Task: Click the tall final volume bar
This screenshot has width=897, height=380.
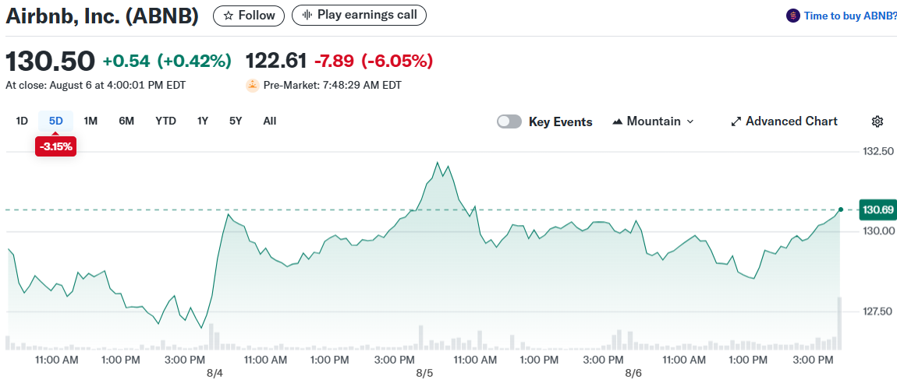Action: point(840,323)
